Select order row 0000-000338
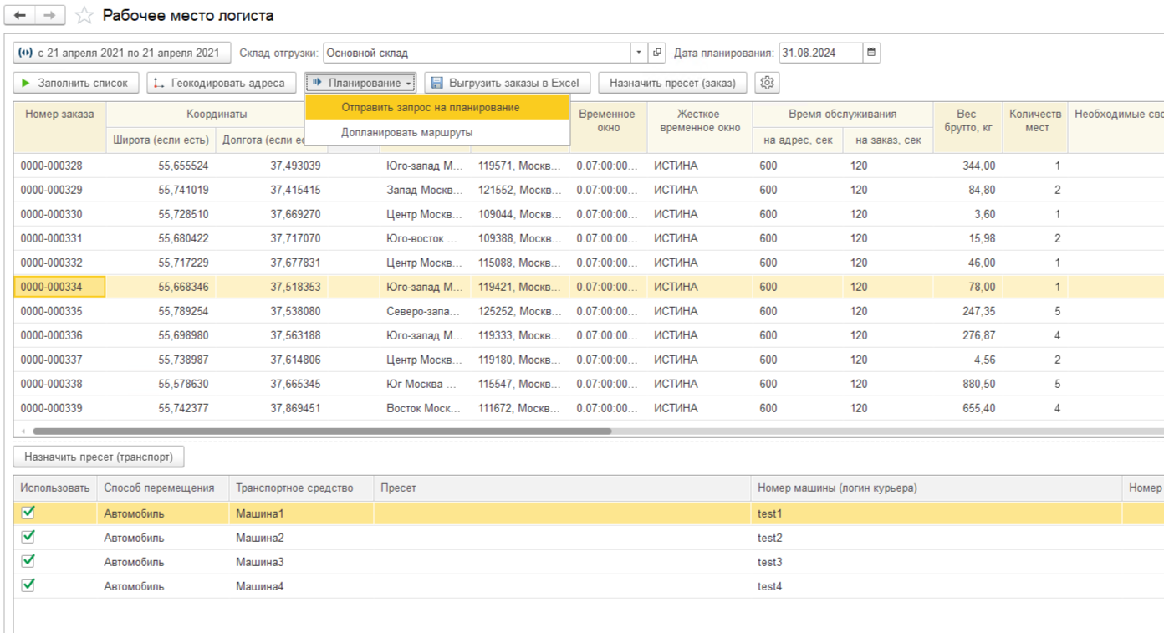The height and width of the screenshot is (633, 1164). [52, 385]
